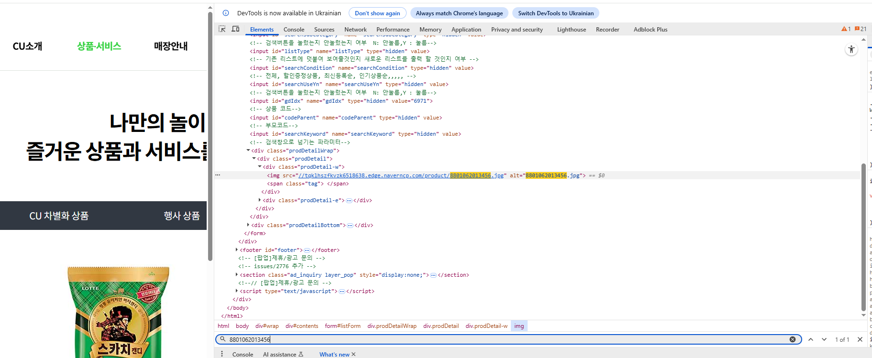The width and height of the screenshot is (872, 358).
Task: Select div.prodDetail-w breadcrumb
Action: (x=486, y=326)
